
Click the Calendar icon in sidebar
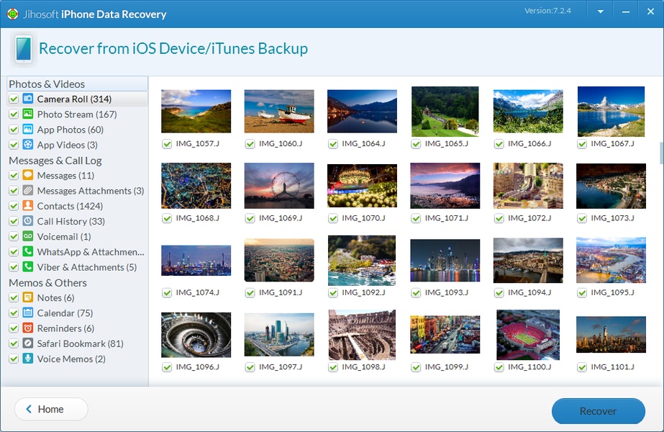coord(28,312)
